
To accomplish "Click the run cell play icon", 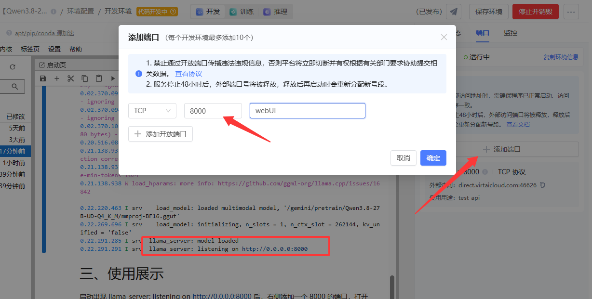I will (113, 78).
